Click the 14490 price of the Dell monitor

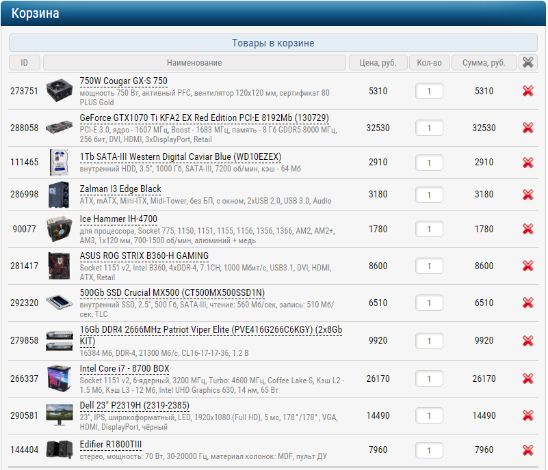point(378,415)
